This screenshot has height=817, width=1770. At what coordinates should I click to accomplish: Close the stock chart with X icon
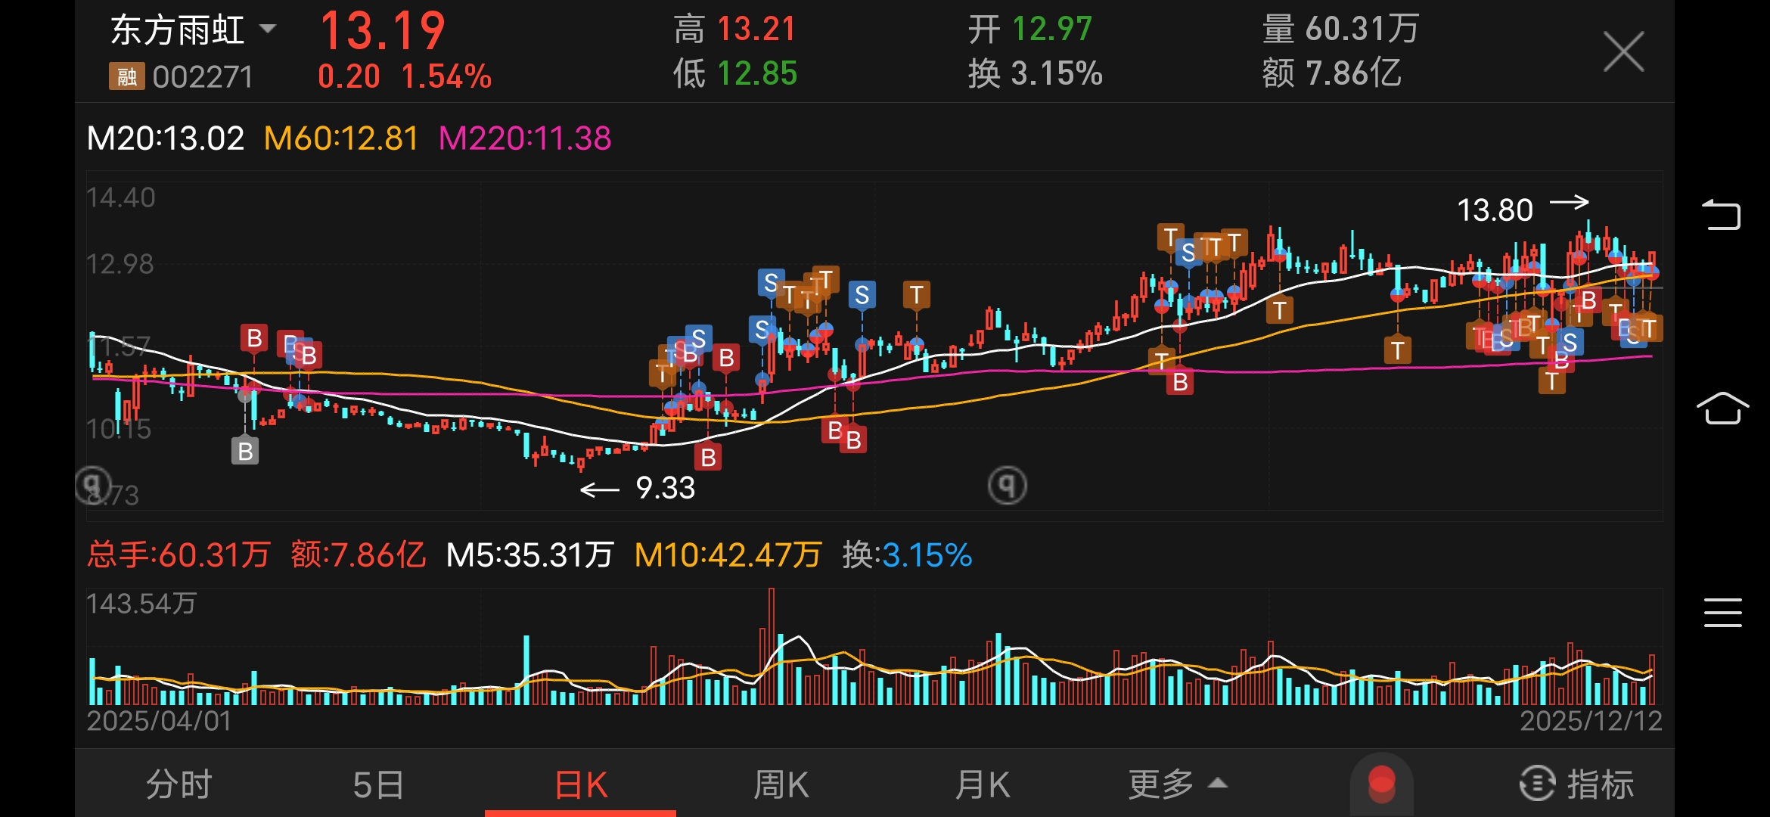[1623, 51]
